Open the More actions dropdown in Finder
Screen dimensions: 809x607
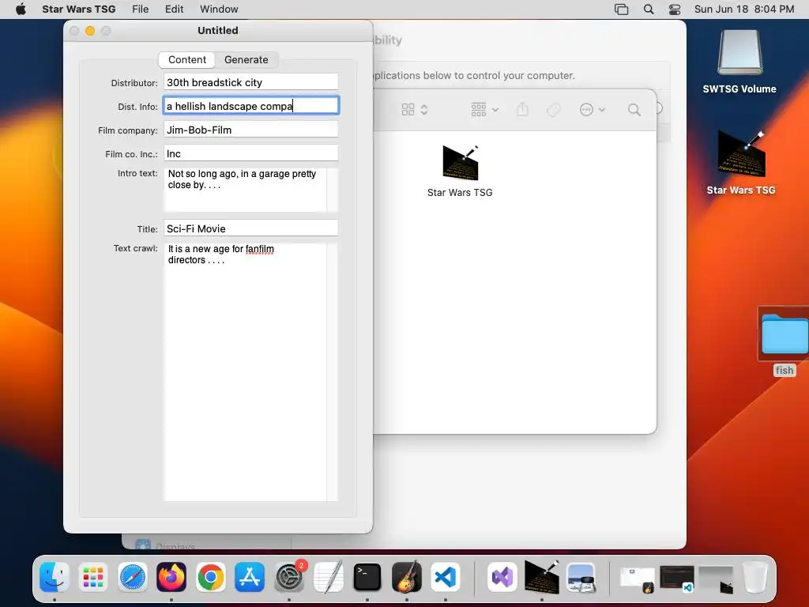pos(592,109)
